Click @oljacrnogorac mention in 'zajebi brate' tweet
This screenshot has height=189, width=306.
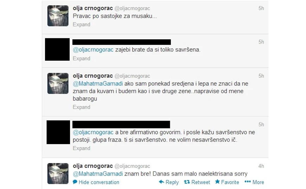click(93, 50)
